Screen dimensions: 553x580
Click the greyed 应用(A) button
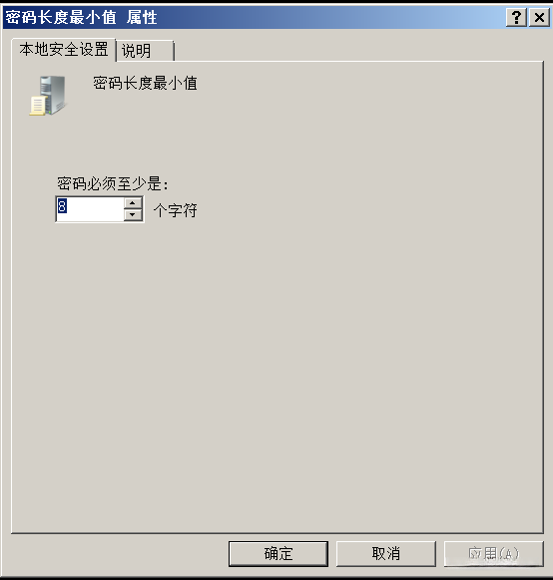coord(494,554)
